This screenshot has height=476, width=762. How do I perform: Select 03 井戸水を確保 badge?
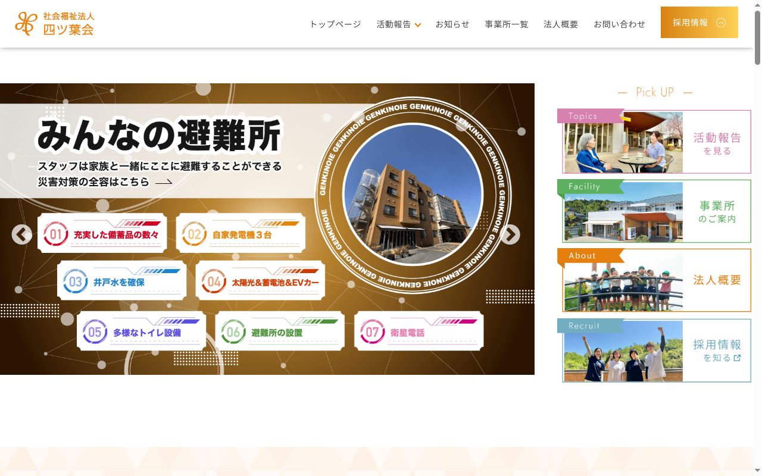point(121,281)
